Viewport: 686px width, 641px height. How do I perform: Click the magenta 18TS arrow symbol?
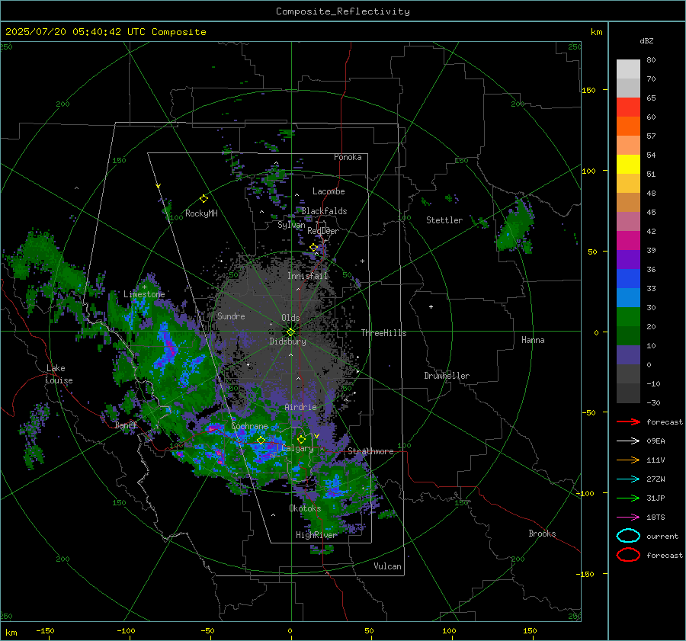pos(628,518)
